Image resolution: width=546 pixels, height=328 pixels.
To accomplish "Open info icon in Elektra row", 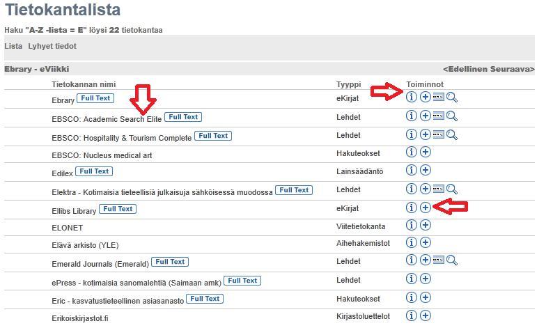I will click(411, 189).
